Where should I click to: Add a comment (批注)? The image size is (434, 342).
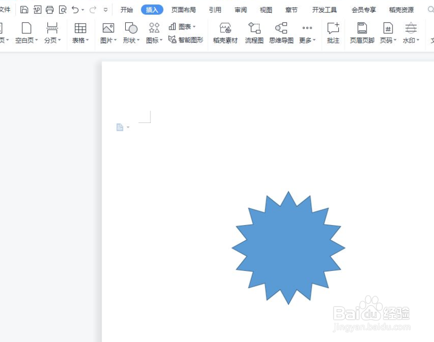point(333,33)
